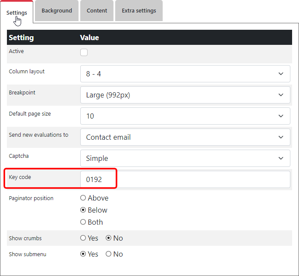Open the Column layout dropdown
The width and height of the screenshot is (299, 276).
[x=185, y=74]
